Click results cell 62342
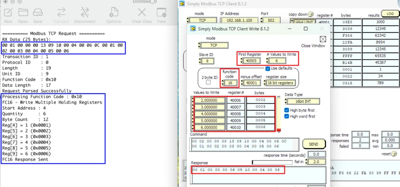Image resolution: width=400 pixels, height=187 pixels. click(380, 36)
